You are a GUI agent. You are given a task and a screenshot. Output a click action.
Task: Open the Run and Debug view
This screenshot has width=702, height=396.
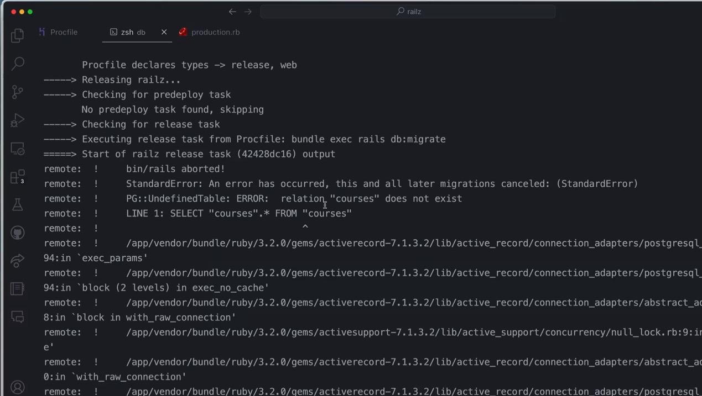[x=18, y=120]
